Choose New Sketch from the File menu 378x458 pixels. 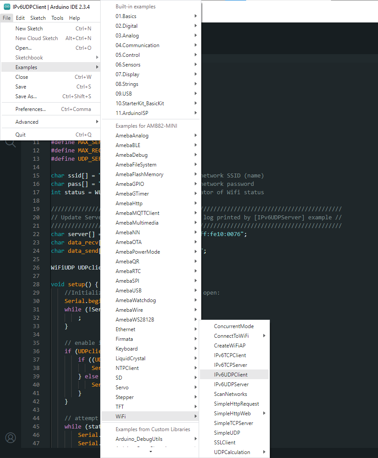pos(29,29)
